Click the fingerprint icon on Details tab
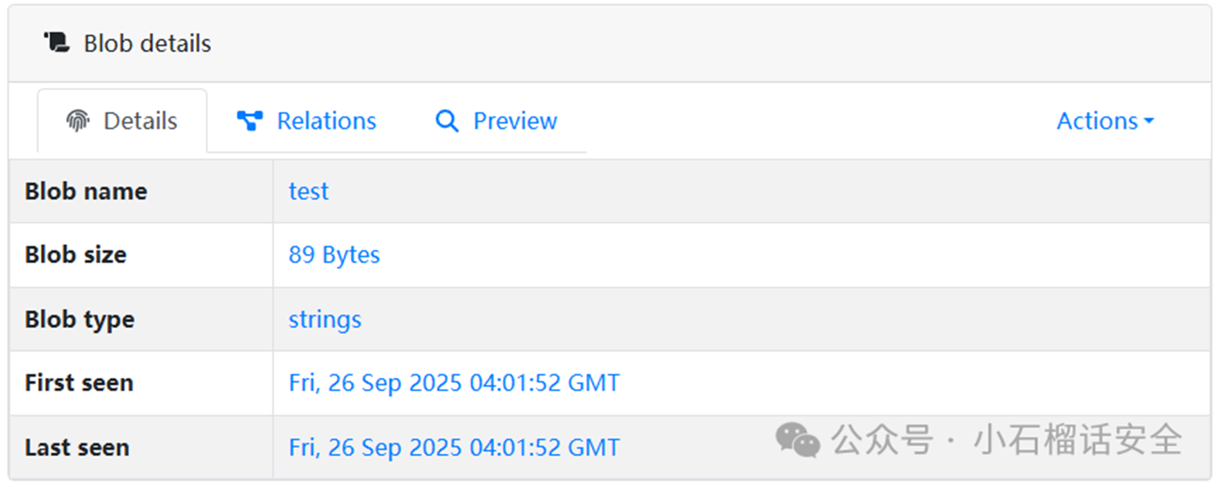1217x494 pixels. [x=78, y=121]
